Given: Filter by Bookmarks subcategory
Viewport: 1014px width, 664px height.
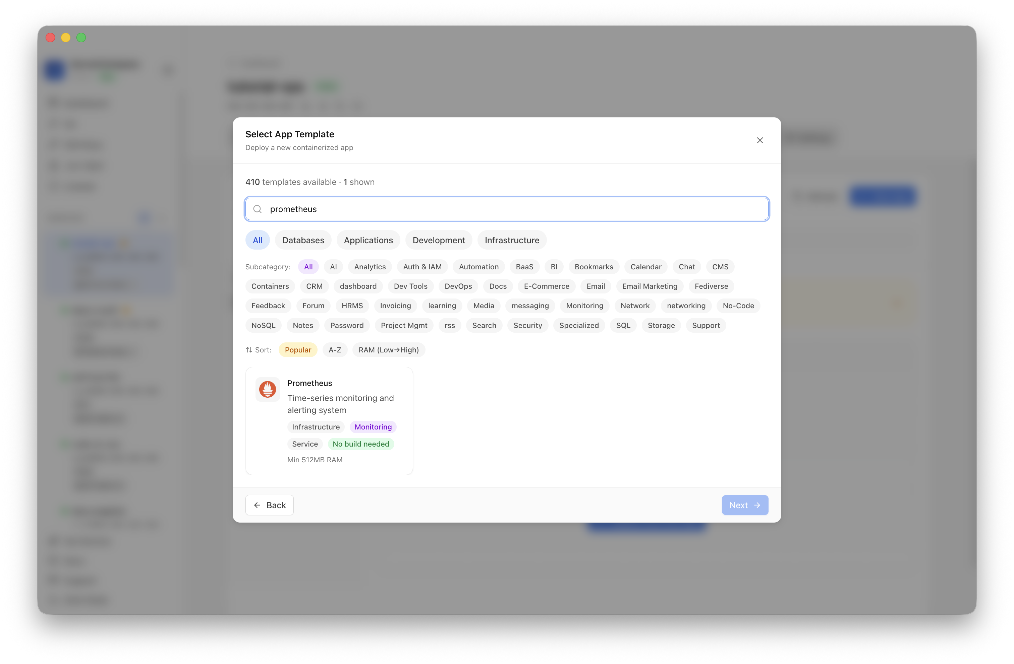Looking at the screenshot, I should [594, 267].
